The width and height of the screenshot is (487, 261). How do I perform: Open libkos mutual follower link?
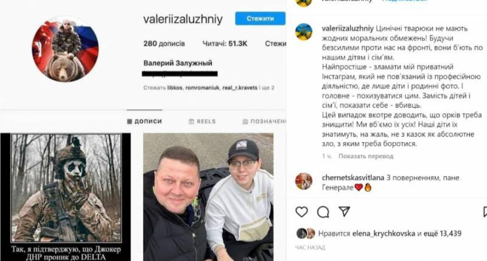point(175,88)
